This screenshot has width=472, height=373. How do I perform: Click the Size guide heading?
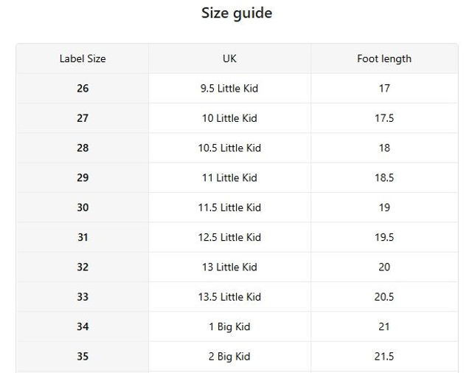pos(236,13)
